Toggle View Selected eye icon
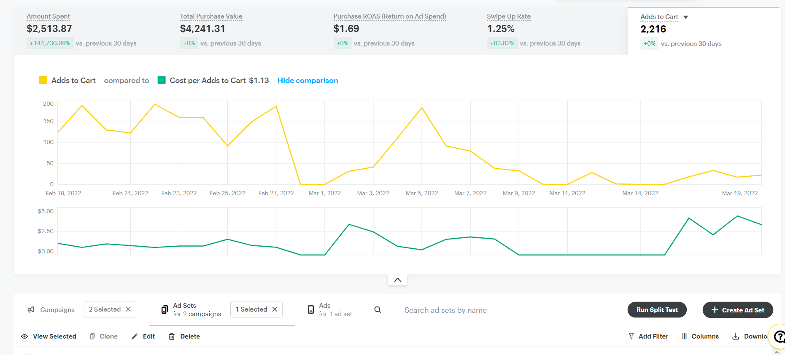The height and width of the screenshot is (355, 785). (25, 336)
